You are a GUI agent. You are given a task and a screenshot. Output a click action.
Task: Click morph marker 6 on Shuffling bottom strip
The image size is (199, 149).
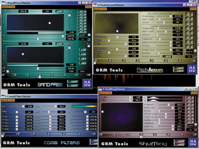tap(168, 134)
